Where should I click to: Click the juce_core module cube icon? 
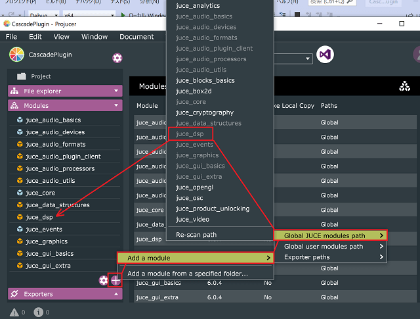click(20, 193)
